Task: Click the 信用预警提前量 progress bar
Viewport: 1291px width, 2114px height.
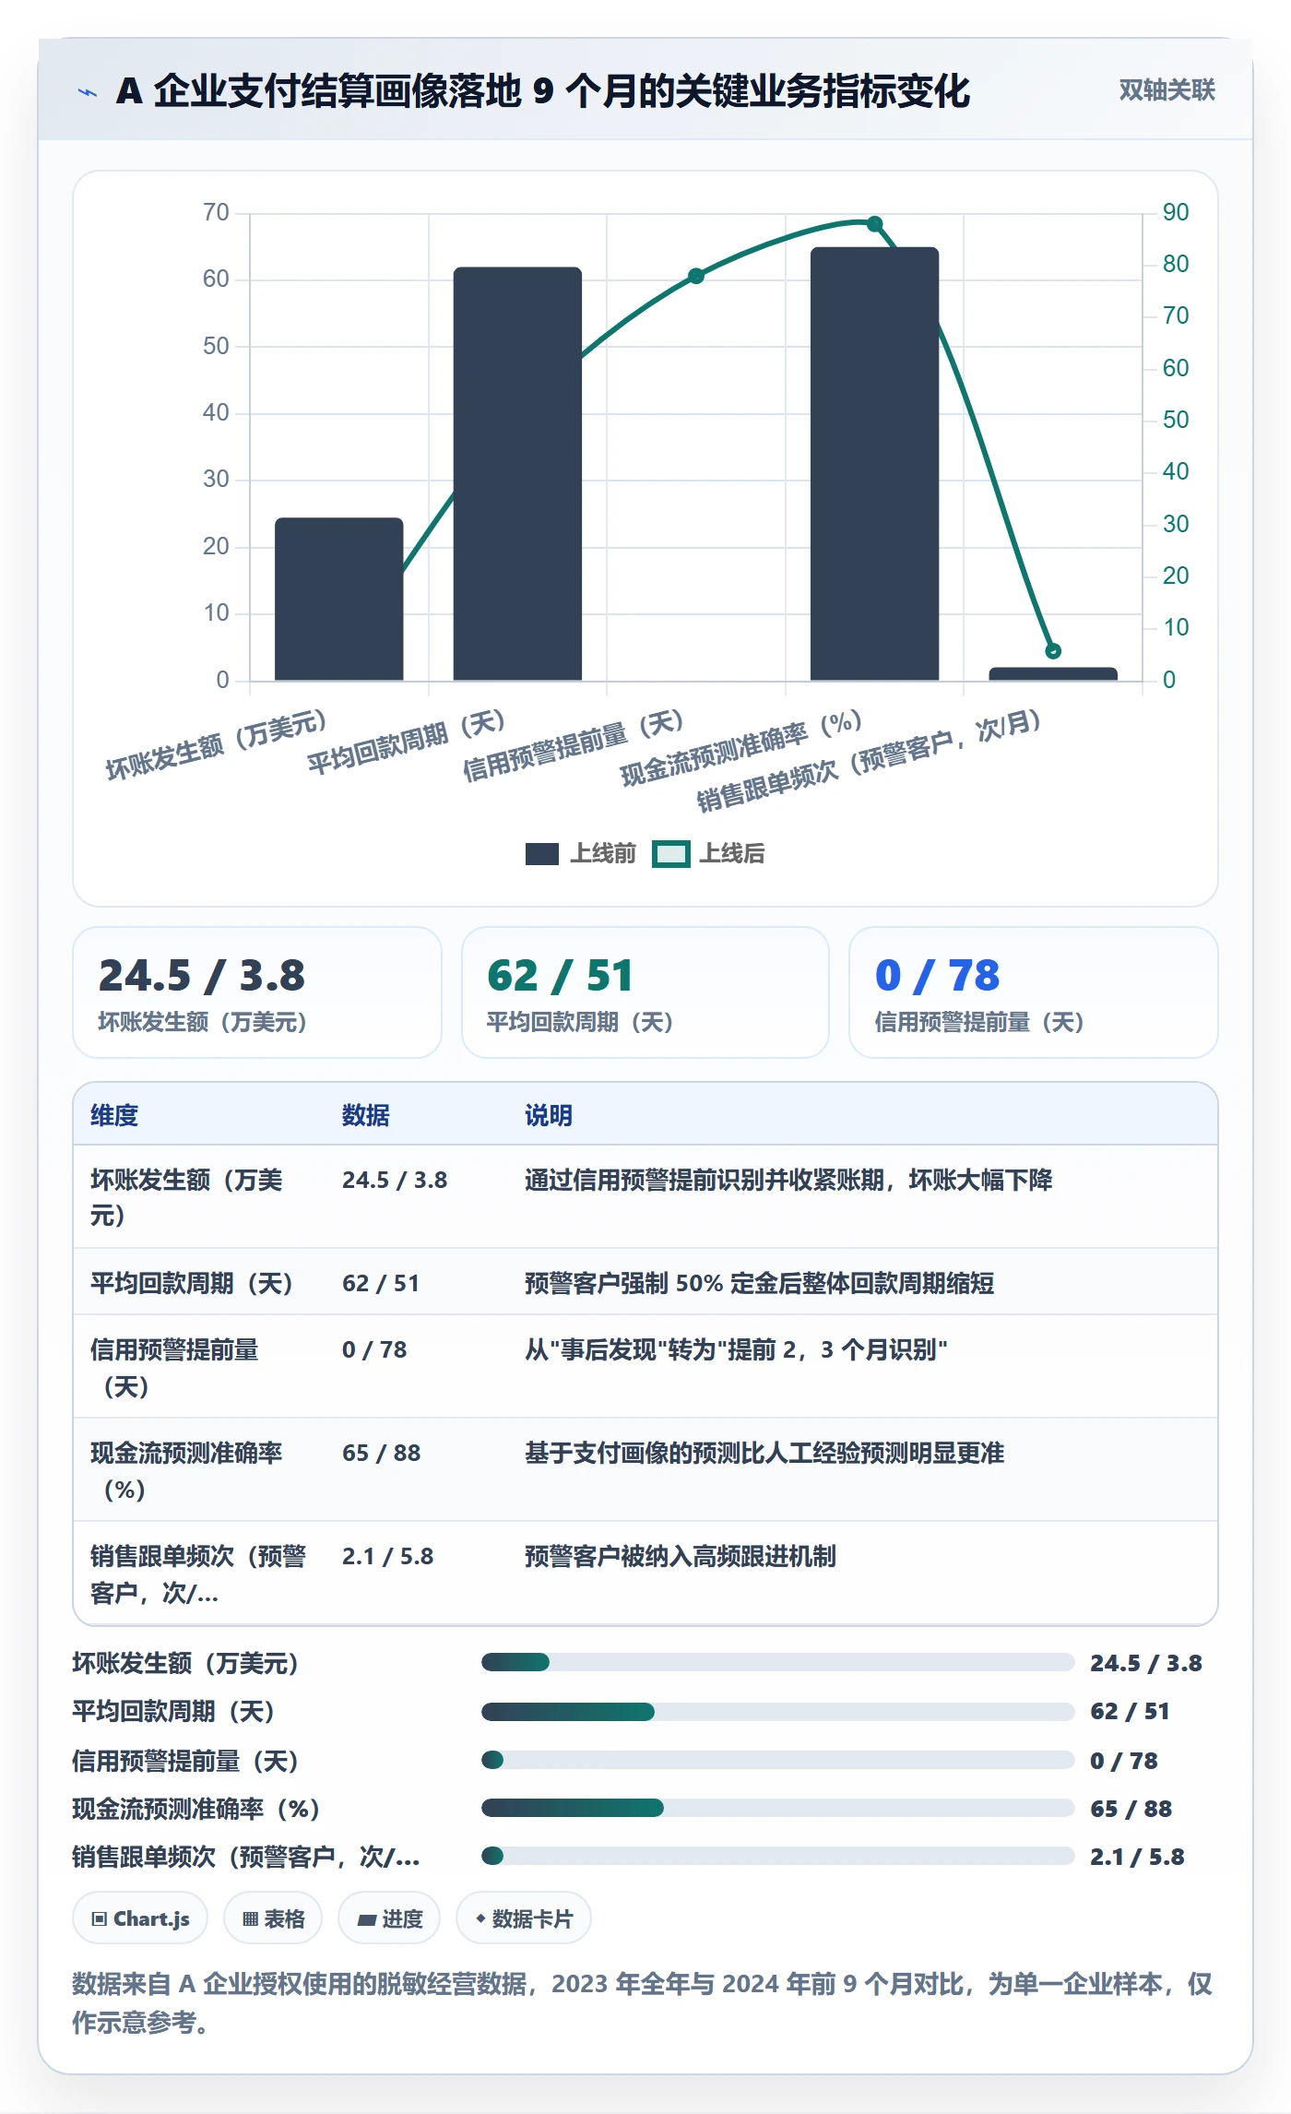Action: click(777, 1760)
